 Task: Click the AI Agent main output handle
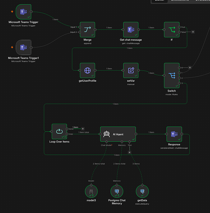tap(136, 134)
